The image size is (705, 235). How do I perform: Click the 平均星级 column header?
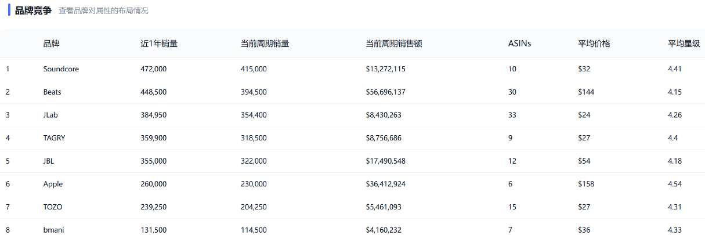click(684, 44)
